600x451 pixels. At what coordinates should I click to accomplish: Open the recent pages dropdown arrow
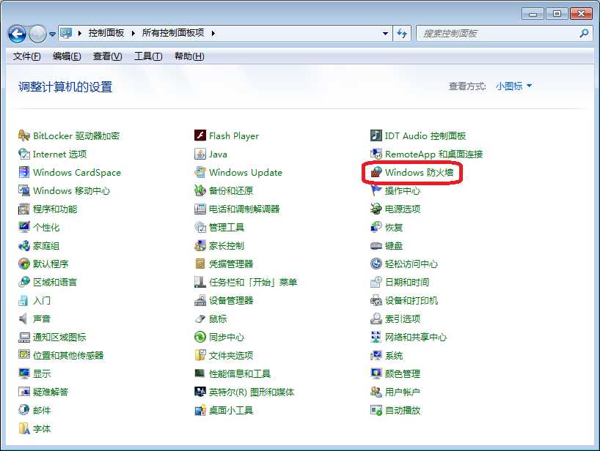pyautogui.click(x=52, y=34)
